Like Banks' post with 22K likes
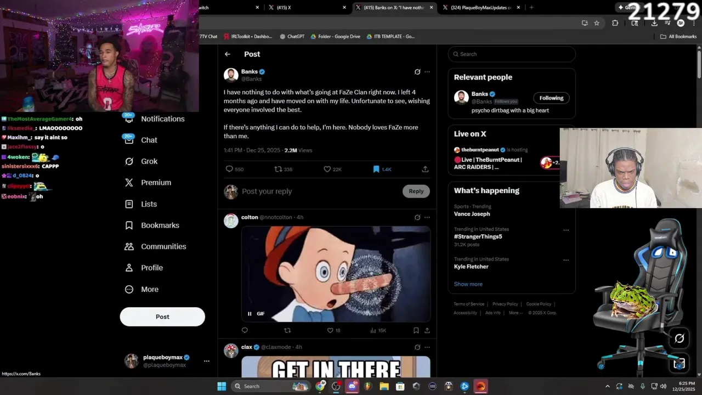This screenshot has width=702, height=395. (327, 169)
